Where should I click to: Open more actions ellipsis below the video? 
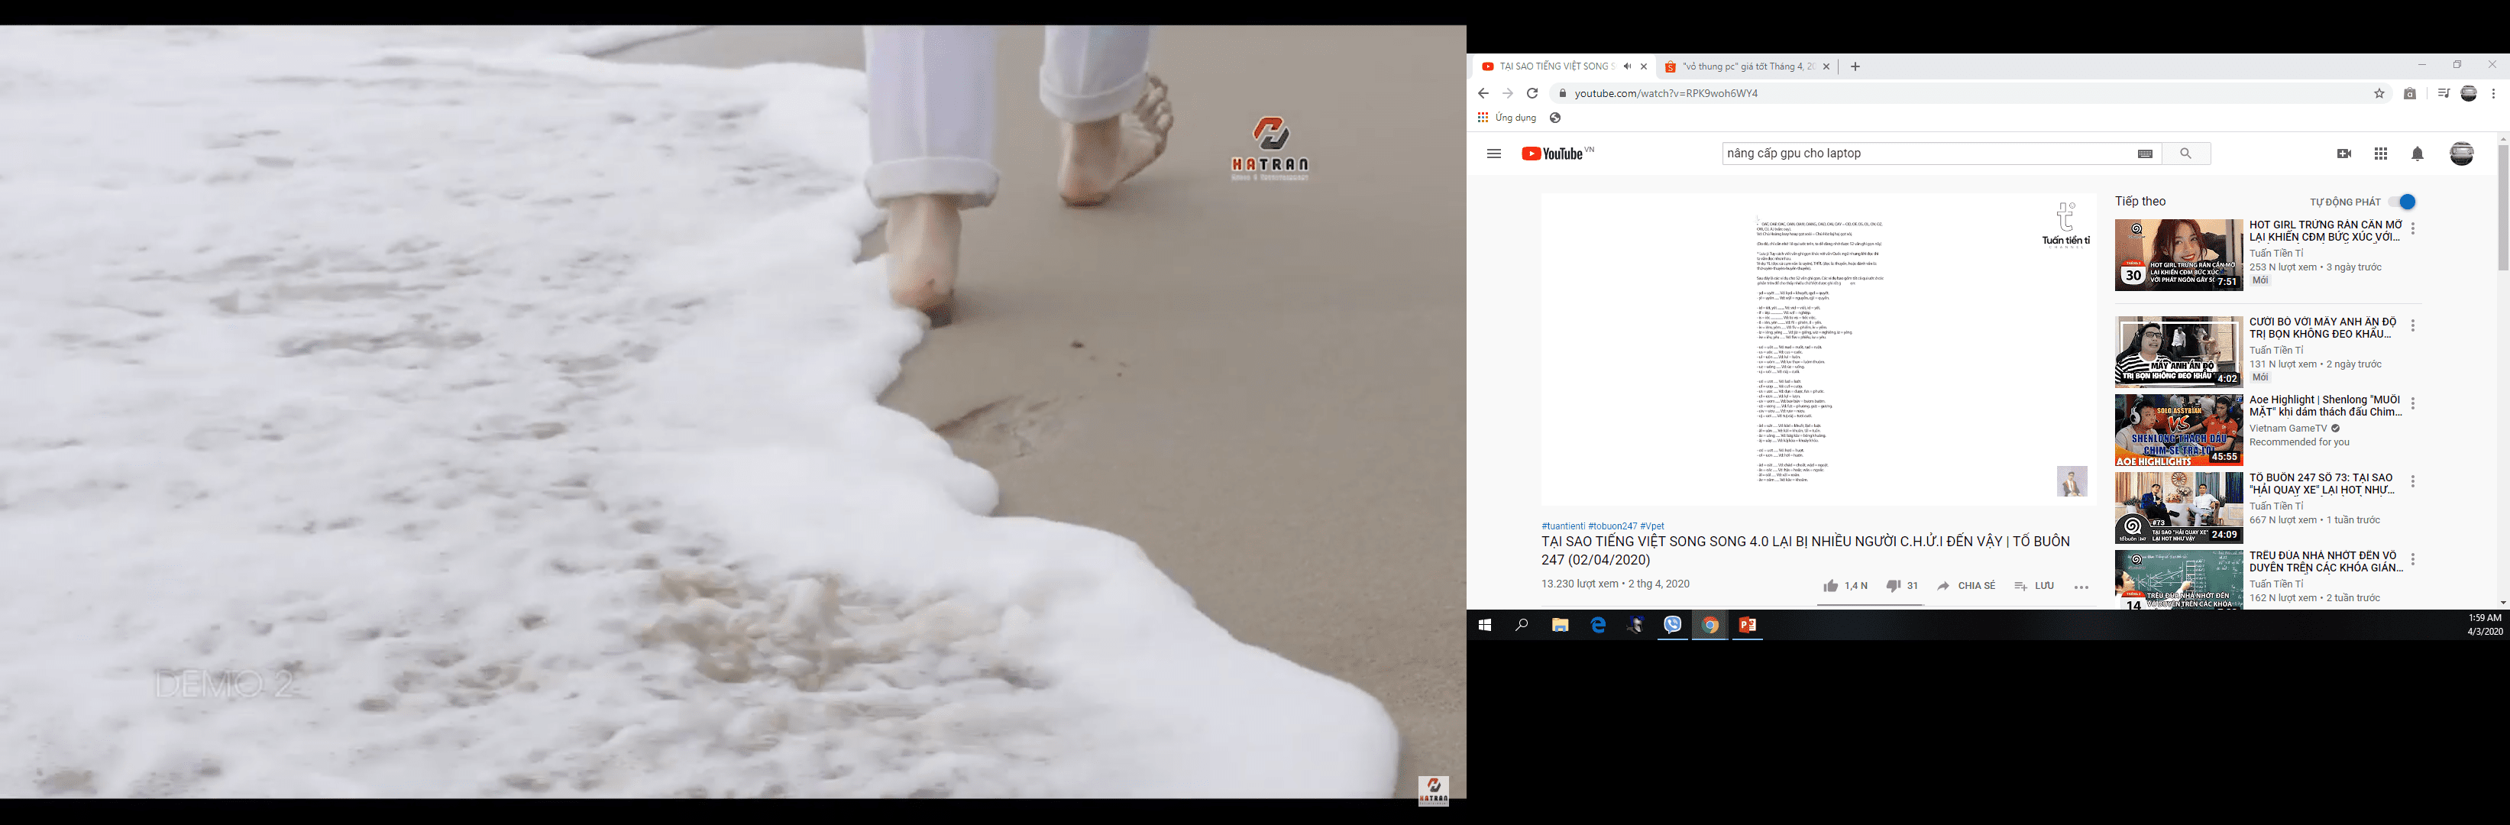click(2081, 587)
